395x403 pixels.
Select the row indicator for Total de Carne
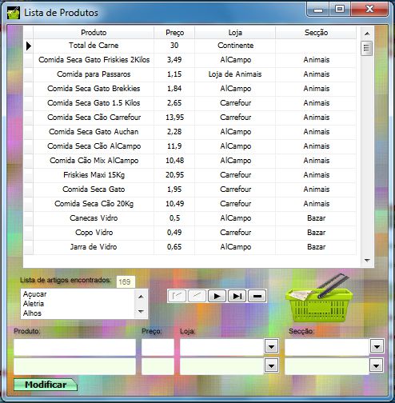point(29,46)
